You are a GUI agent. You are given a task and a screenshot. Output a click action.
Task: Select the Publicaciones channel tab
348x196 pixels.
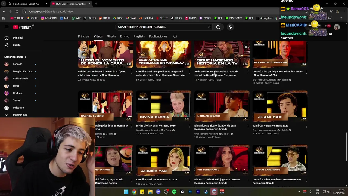[x=158, y=36]
